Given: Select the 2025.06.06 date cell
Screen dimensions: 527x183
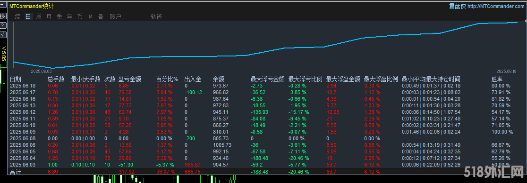Looking at the screenshot, I should click(23, 145).
